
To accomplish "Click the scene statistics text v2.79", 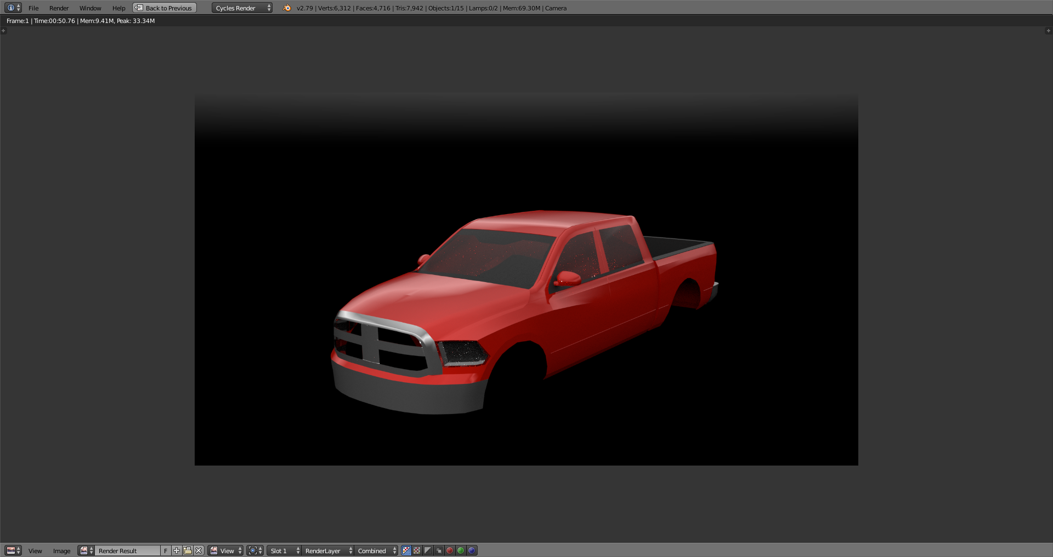I will (432, 8).
